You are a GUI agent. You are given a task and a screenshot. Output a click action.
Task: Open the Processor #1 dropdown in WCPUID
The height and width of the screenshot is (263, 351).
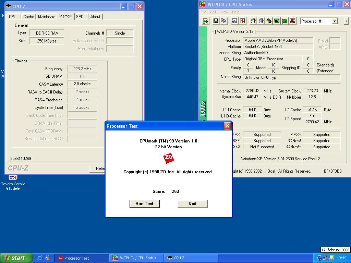pos(335,21)
